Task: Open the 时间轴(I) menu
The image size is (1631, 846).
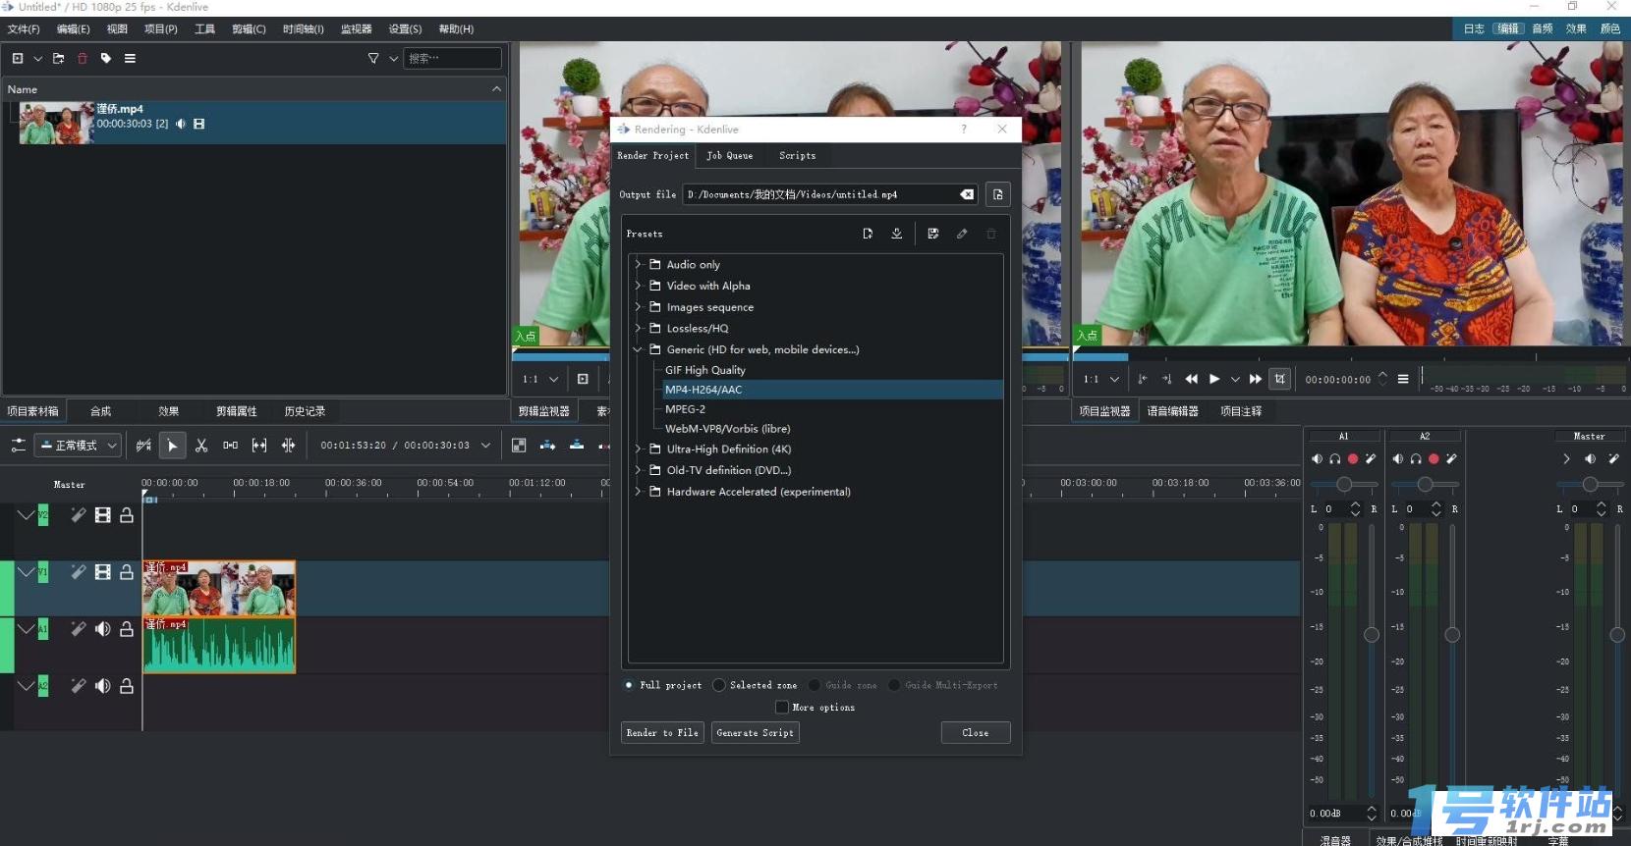Action: tap(304, 29)
